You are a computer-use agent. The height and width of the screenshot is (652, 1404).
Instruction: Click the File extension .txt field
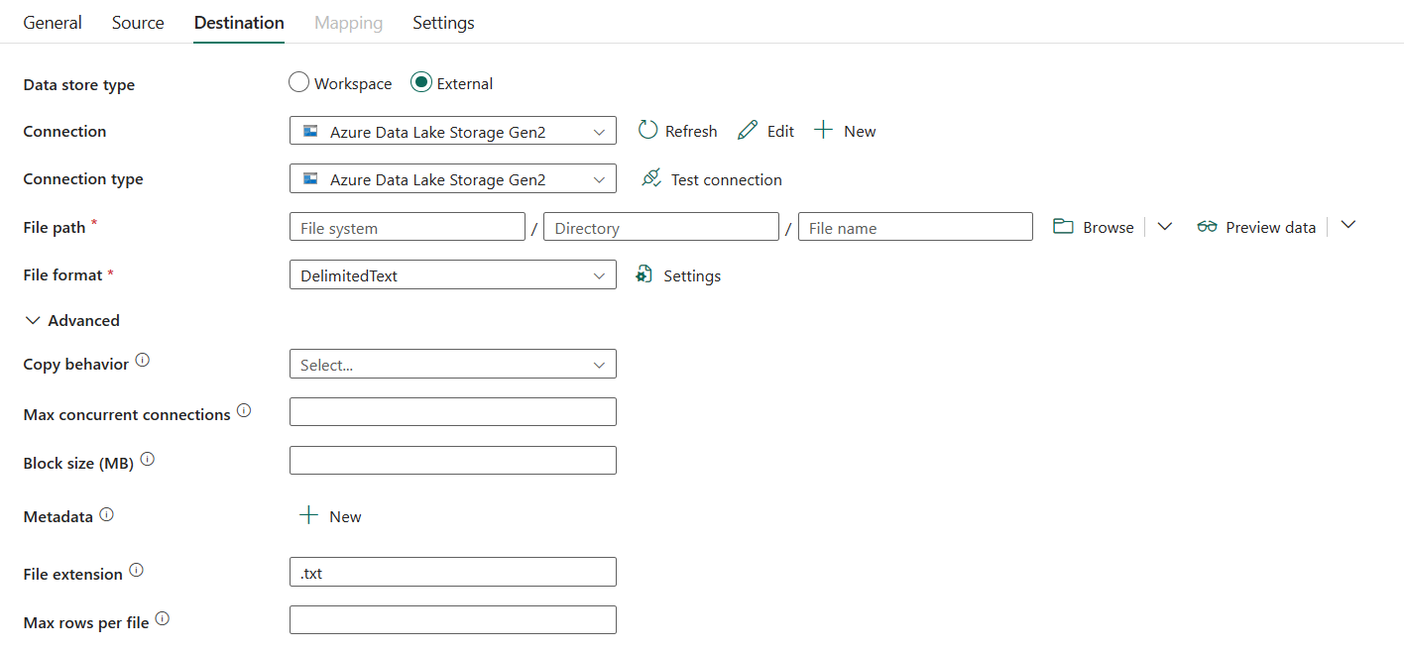pyautogui.click(x=453, y=572)
